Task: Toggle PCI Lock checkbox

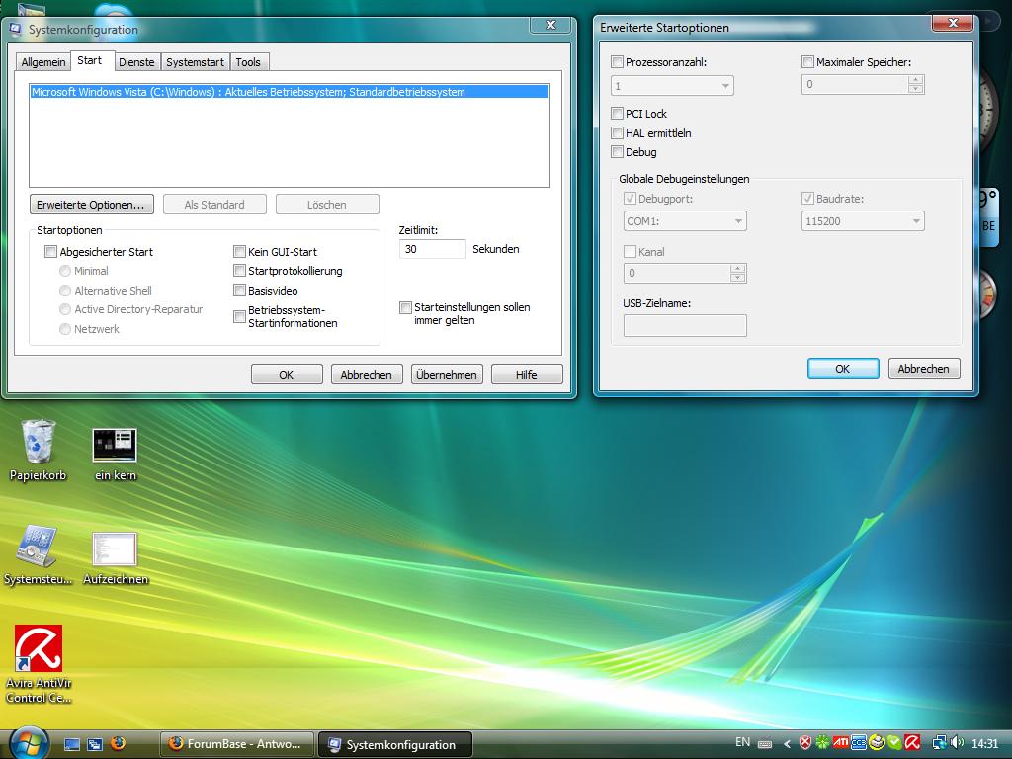Action: click(617, 114)
